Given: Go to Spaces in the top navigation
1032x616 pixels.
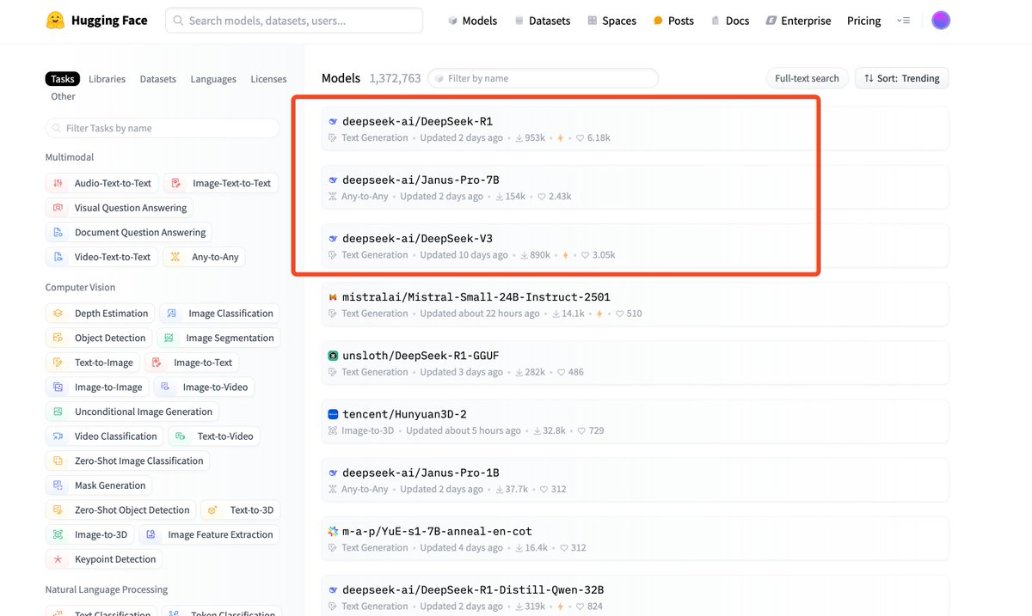Looking at the screenshot, I should tap(612, 21).
